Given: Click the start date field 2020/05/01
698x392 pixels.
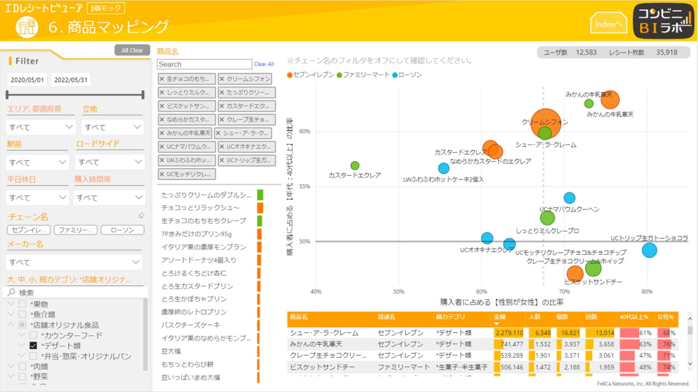Looking at the screenshot, I should (27, 79).
